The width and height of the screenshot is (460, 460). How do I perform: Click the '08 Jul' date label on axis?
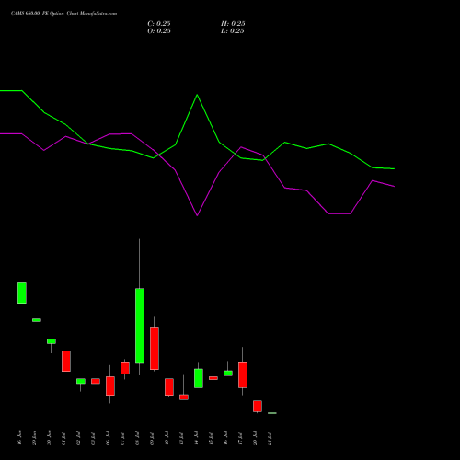coord(137,439)
